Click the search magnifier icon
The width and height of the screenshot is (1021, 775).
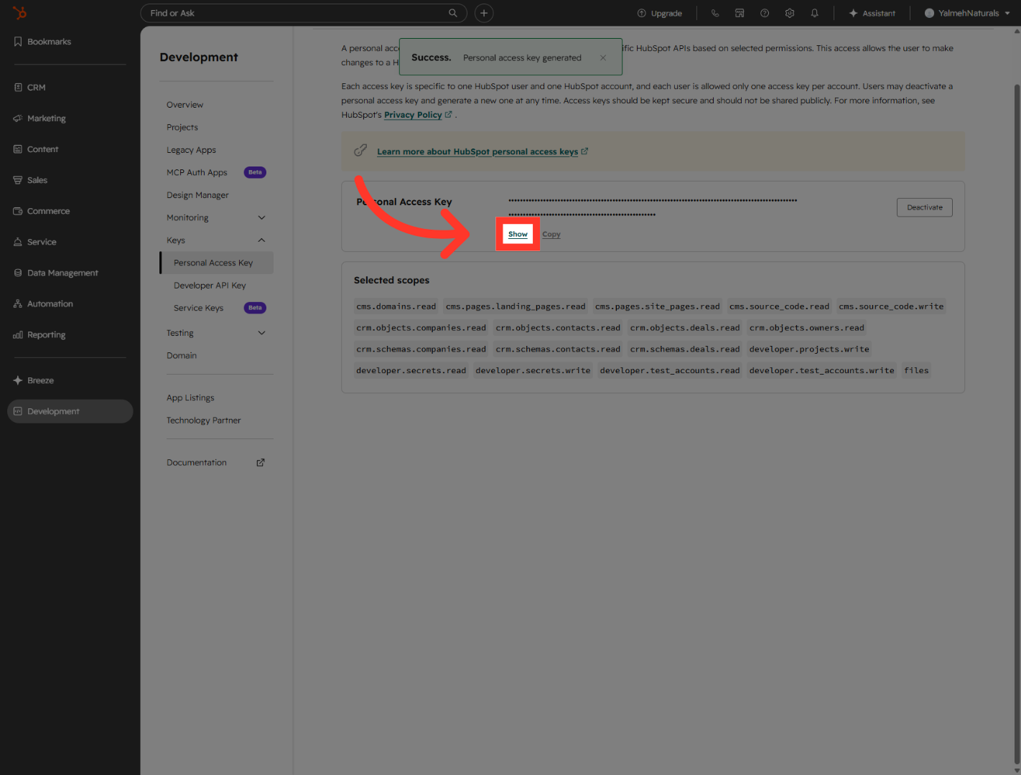pyautogui.click(x=453, y=13)
